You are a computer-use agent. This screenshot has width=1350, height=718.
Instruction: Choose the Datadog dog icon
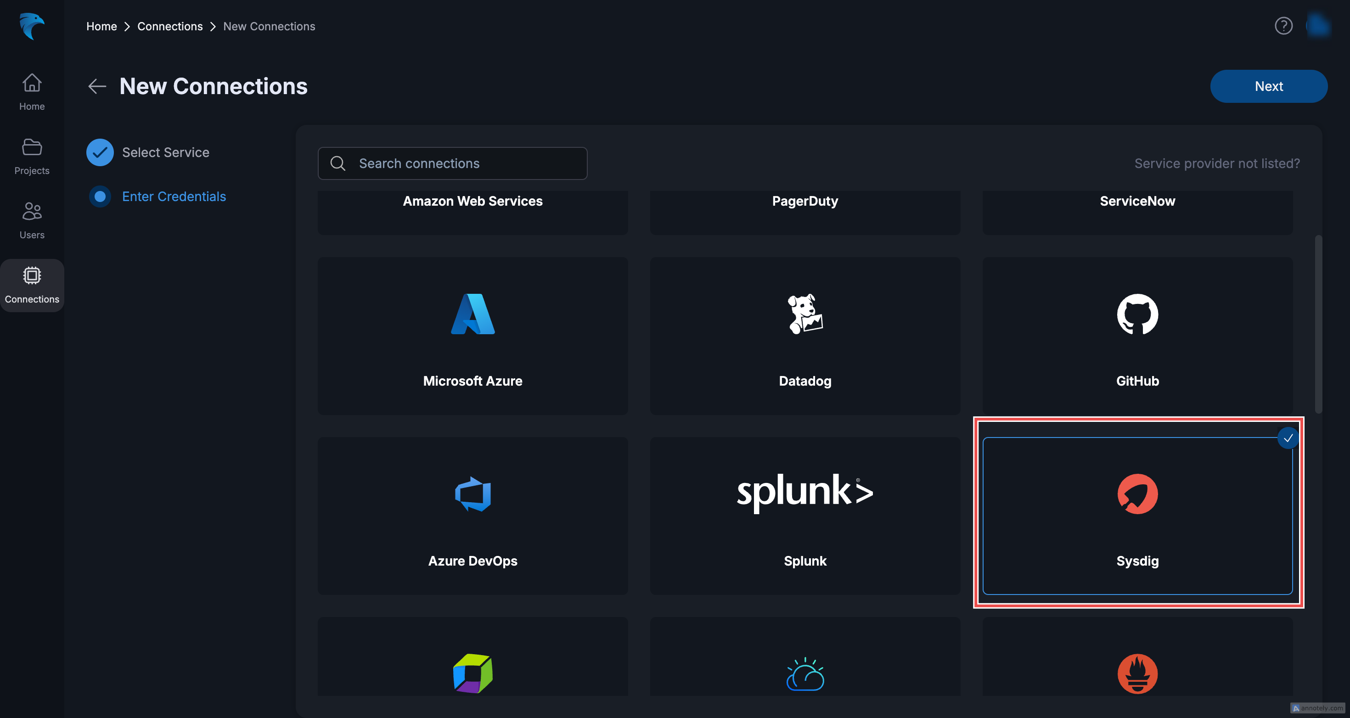click(804, 314)
